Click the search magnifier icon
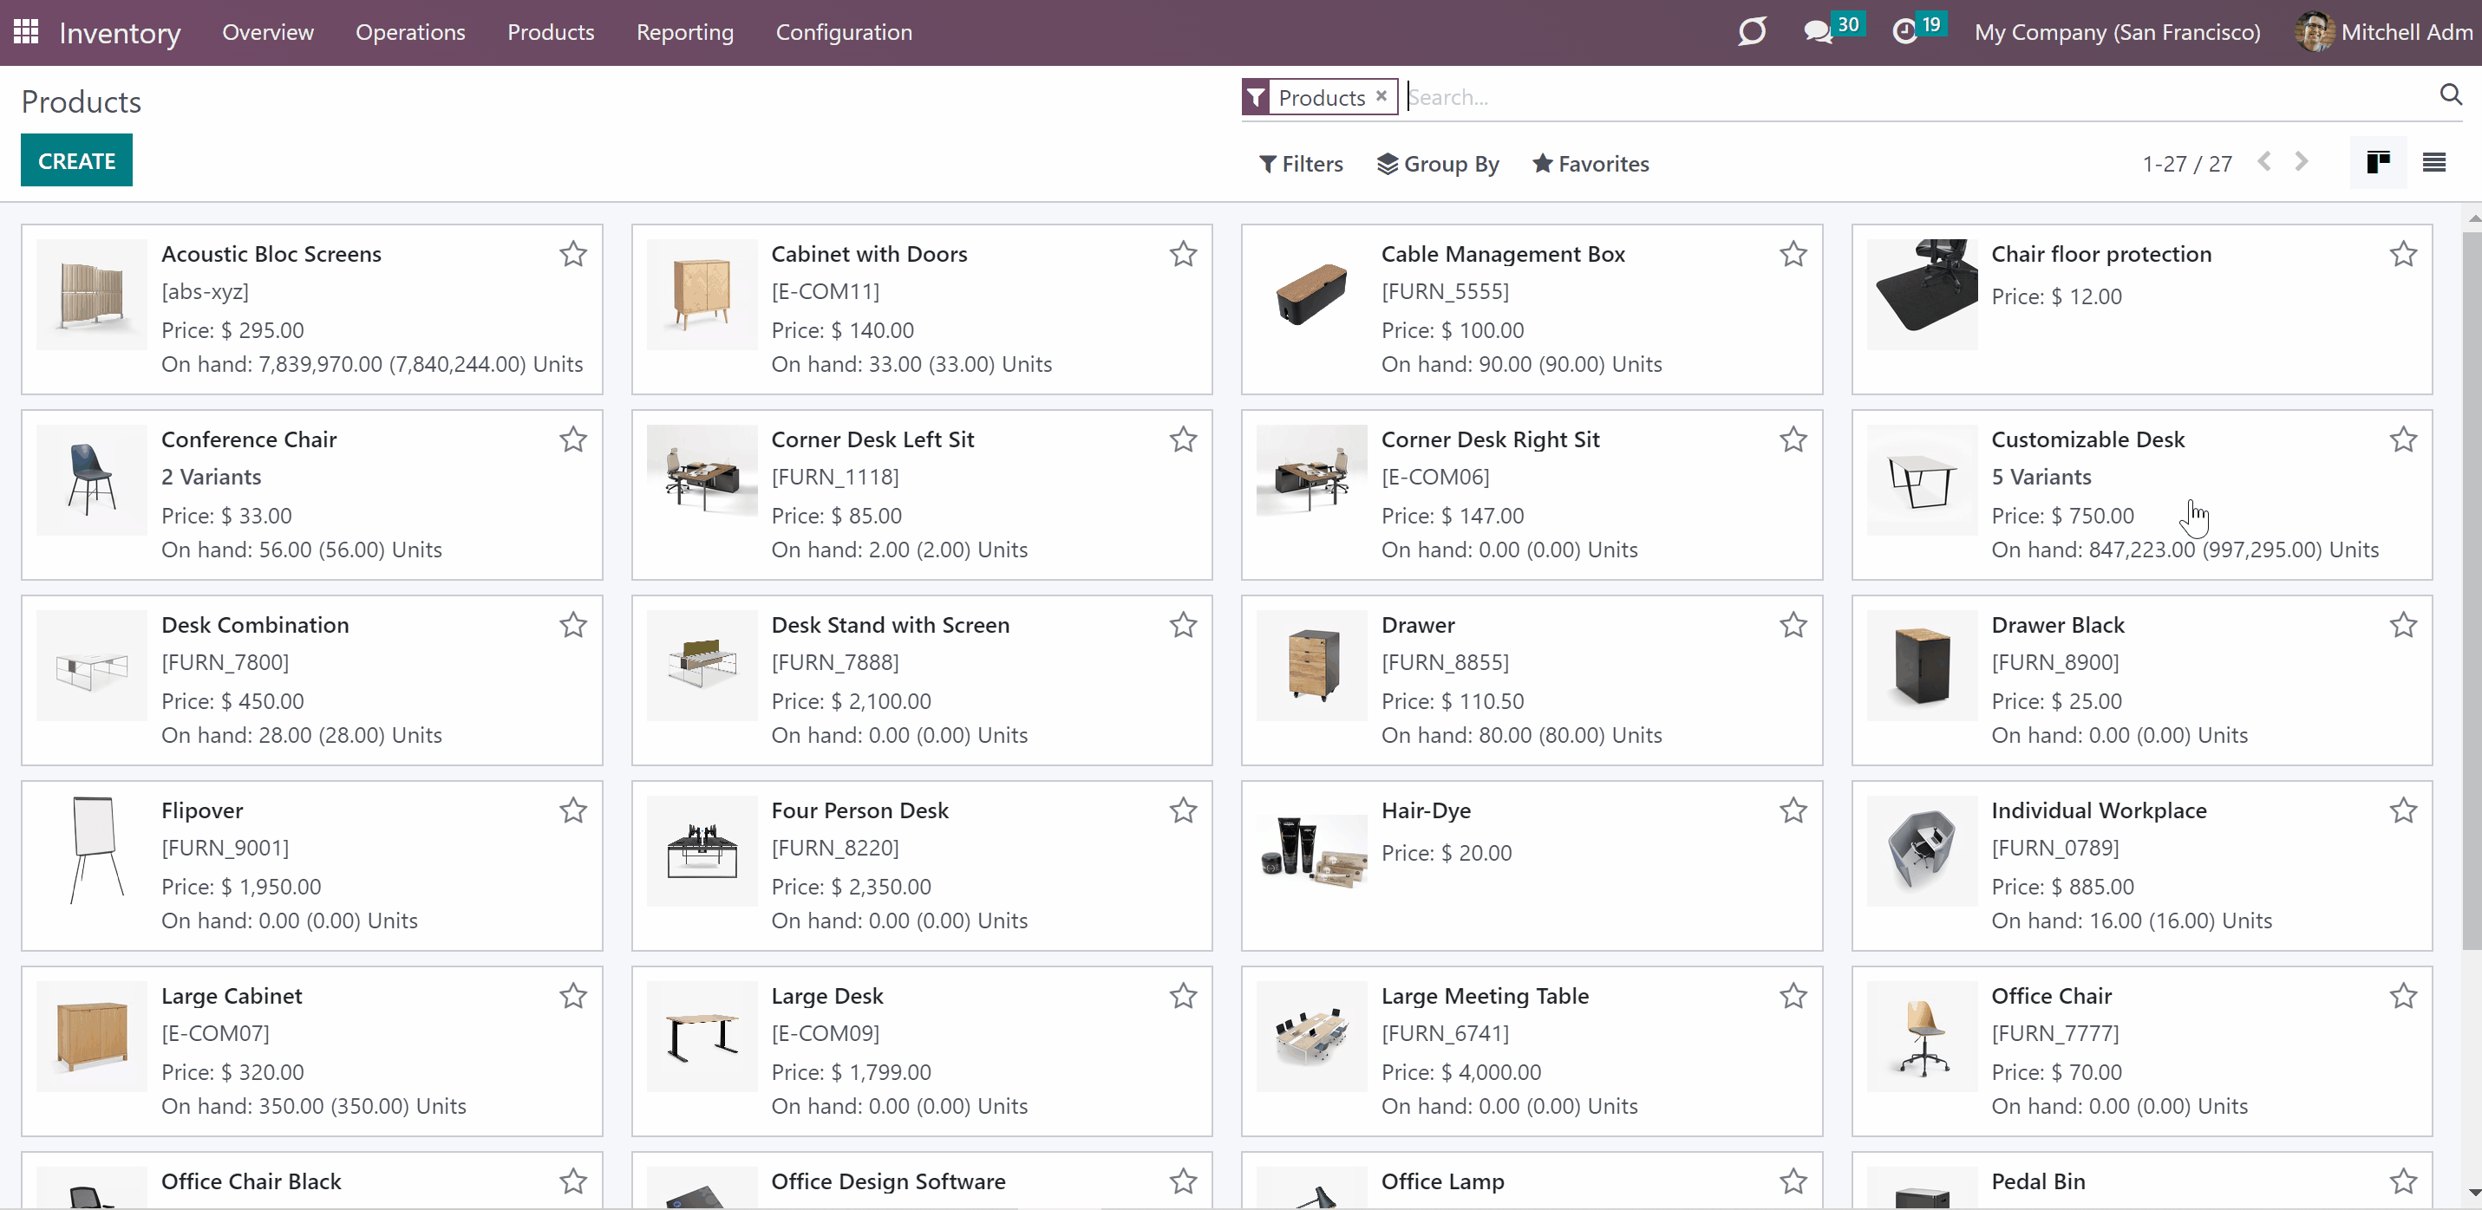The height and width of the screenshot is (1210, 2482). click(2450, 94)
